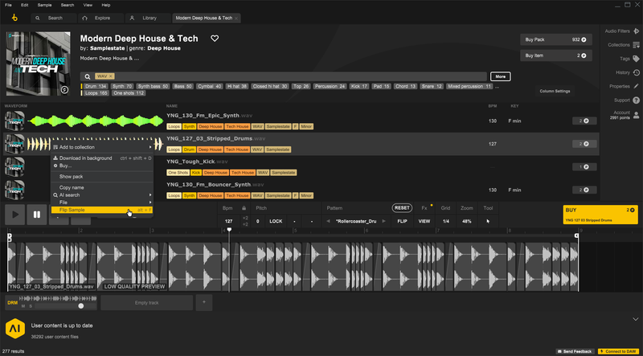
Task: Select the pointer Tool icon
Action: click(488, 221)
